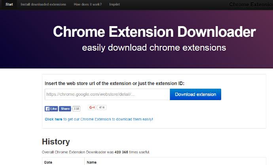Click the Facebook Share button
Image resolution: width=273 pixels, height=165 pixels.
65,108
